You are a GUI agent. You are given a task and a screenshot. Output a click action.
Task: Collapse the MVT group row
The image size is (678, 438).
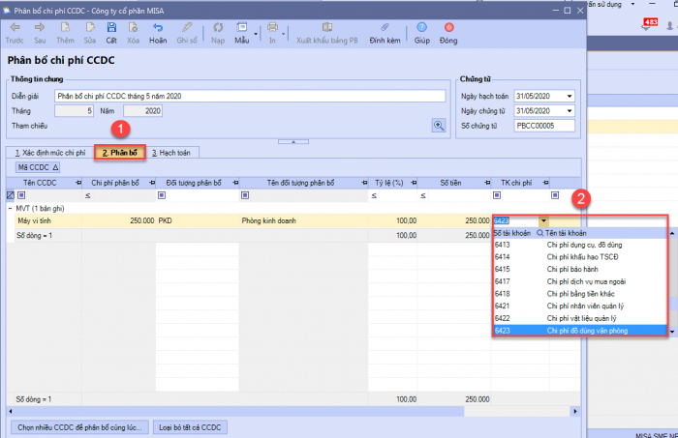(x=10, y=208)
